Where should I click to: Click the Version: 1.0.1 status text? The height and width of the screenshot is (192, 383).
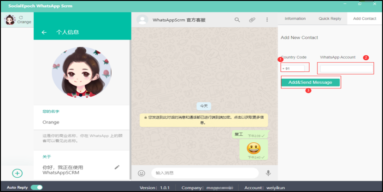[x=154, y=187]
